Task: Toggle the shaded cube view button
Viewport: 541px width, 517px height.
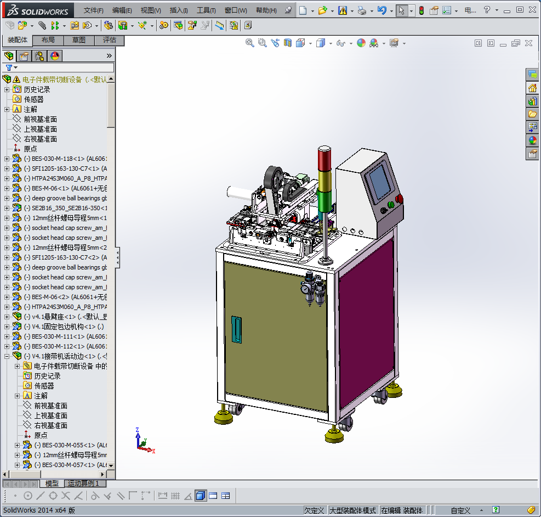Action: click(200, 496)
